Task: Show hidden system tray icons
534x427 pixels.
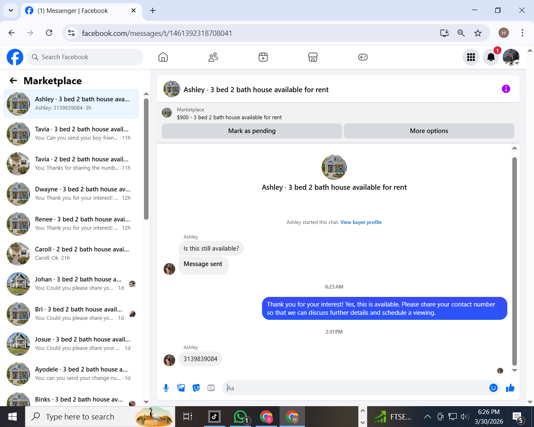Action: point(428,417)
